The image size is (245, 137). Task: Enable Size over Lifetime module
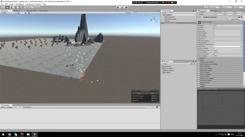coord(199,74)
